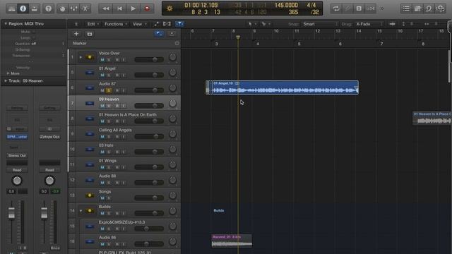The height and width of the screenshot is (254, 452).
Task: Open the Mixer faders icon
Action: tap(73, 8)
